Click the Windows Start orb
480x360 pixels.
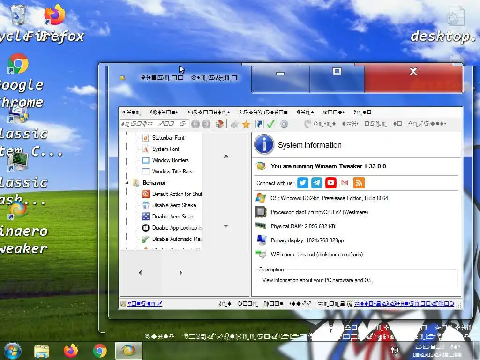(13, 351)
